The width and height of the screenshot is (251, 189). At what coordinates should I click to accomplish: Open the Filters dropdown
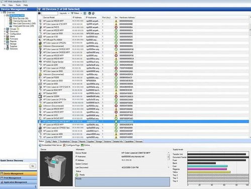click(76, 13)
